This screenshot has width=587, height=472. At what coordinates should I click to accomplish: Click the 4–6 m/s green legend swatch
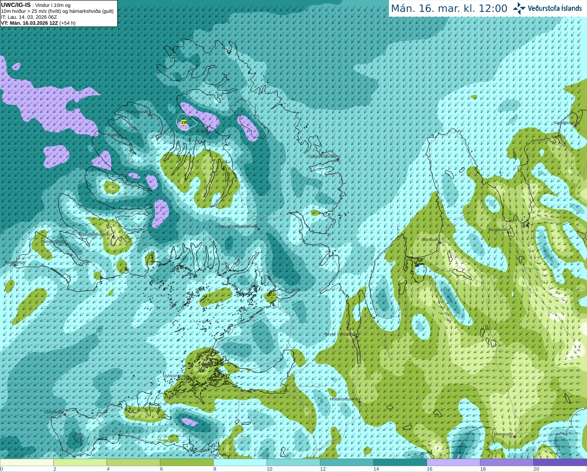click(133, 462)
